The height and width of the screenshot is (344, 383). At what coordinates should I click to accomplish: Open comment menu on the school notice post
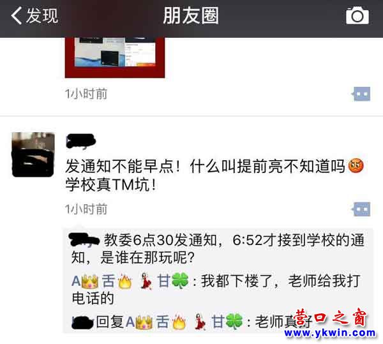coord(361,209)
